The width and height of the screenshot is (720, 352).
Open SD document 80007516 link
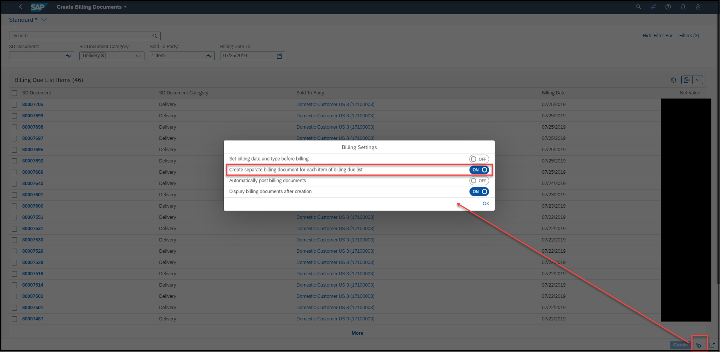click(x=33, y=274)
